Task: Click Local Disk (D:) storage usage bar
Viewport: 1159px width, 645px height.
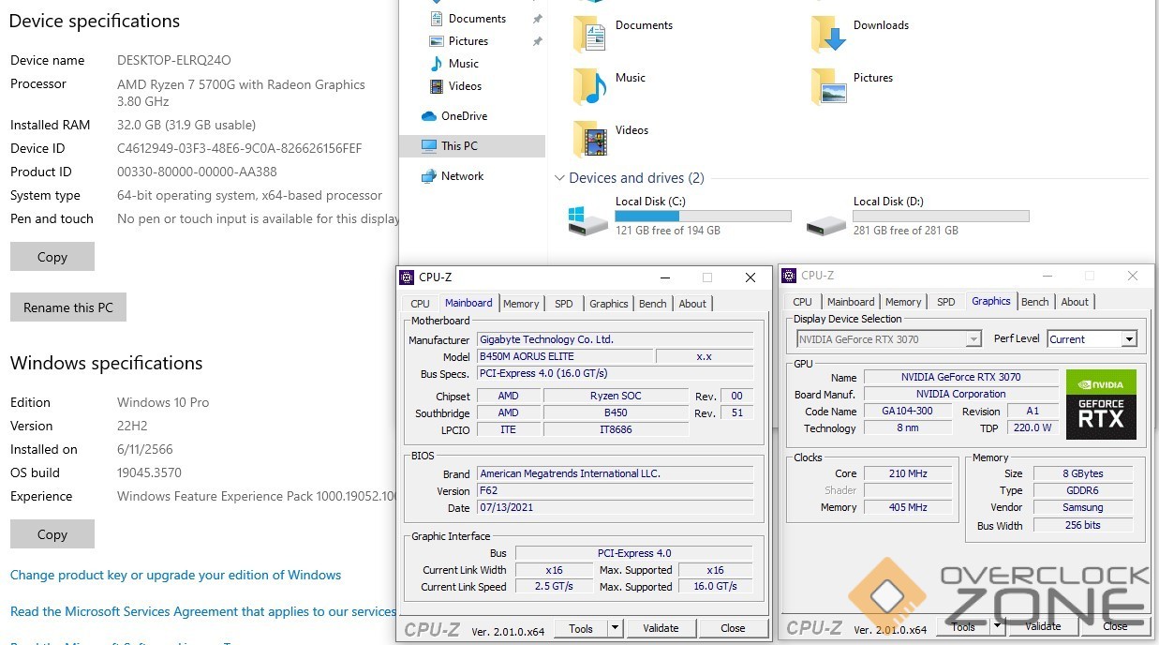Action: (x=941, y=217)
